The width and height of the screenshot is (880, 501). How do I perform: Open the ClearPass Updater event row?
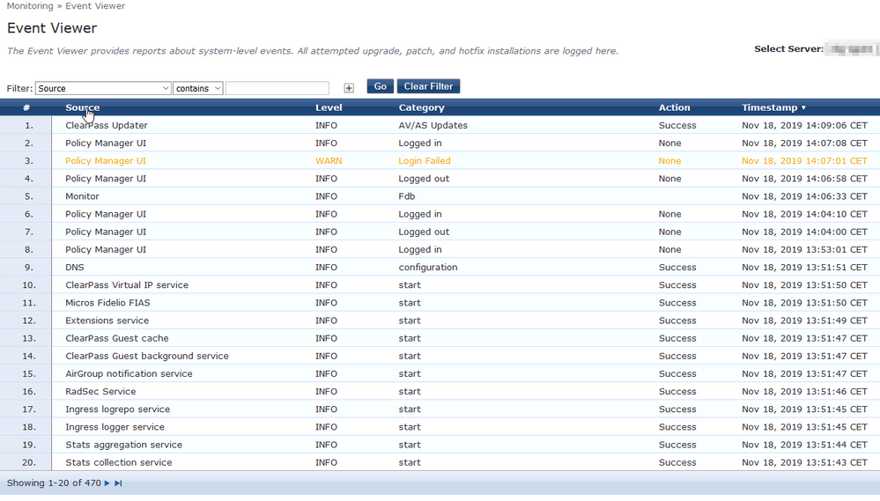coord(440,125)
